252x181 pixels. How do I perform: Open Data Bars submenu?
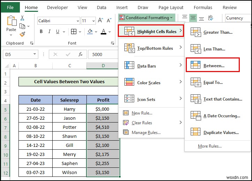(151, 65)
